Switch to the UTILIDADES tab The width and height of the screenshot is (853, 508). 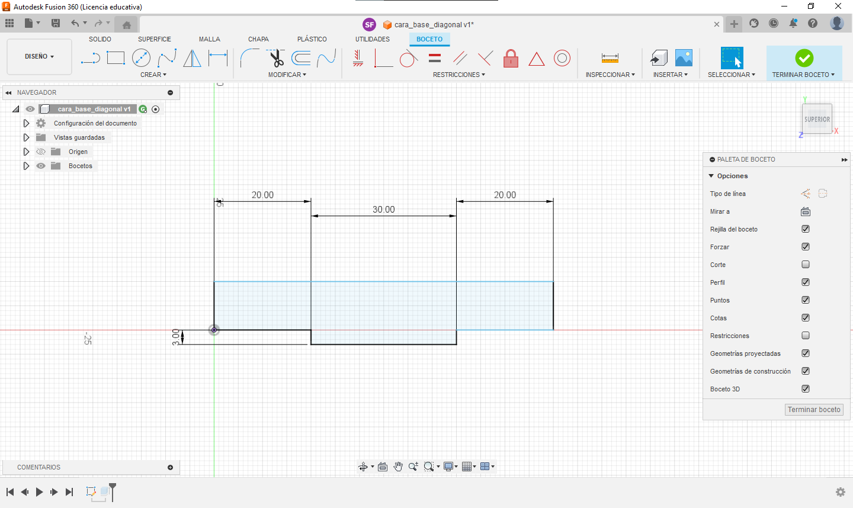tap(373, 39)
